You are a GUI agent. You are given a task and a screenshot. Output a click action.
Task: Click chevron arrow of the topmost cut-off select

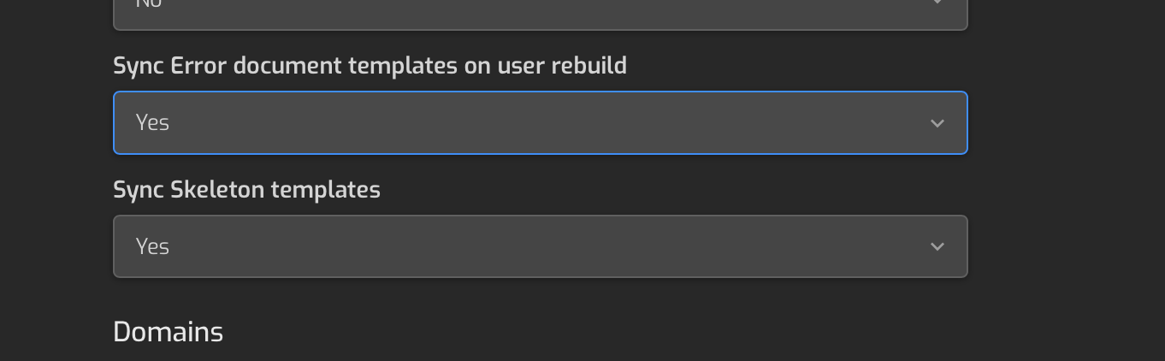pyautogui.click(x=937, y=3)
